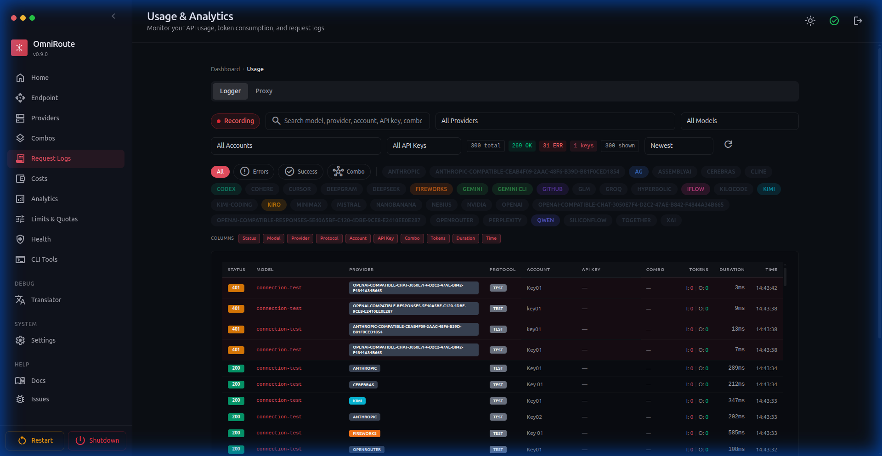The image size is (882, 456).
Task: Click the log search input field
Action: click(x=353, y=121)
